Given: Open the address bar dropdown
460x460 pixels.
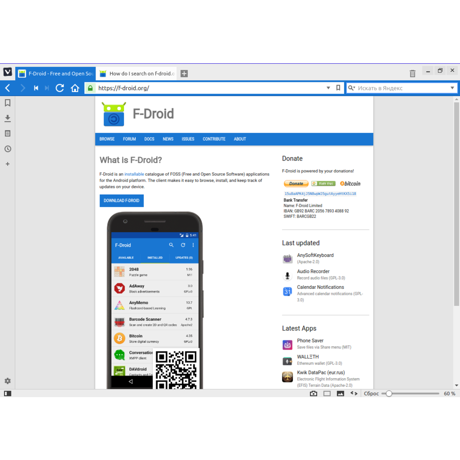Looking at the screenshot, I should (x=328, y=88).
